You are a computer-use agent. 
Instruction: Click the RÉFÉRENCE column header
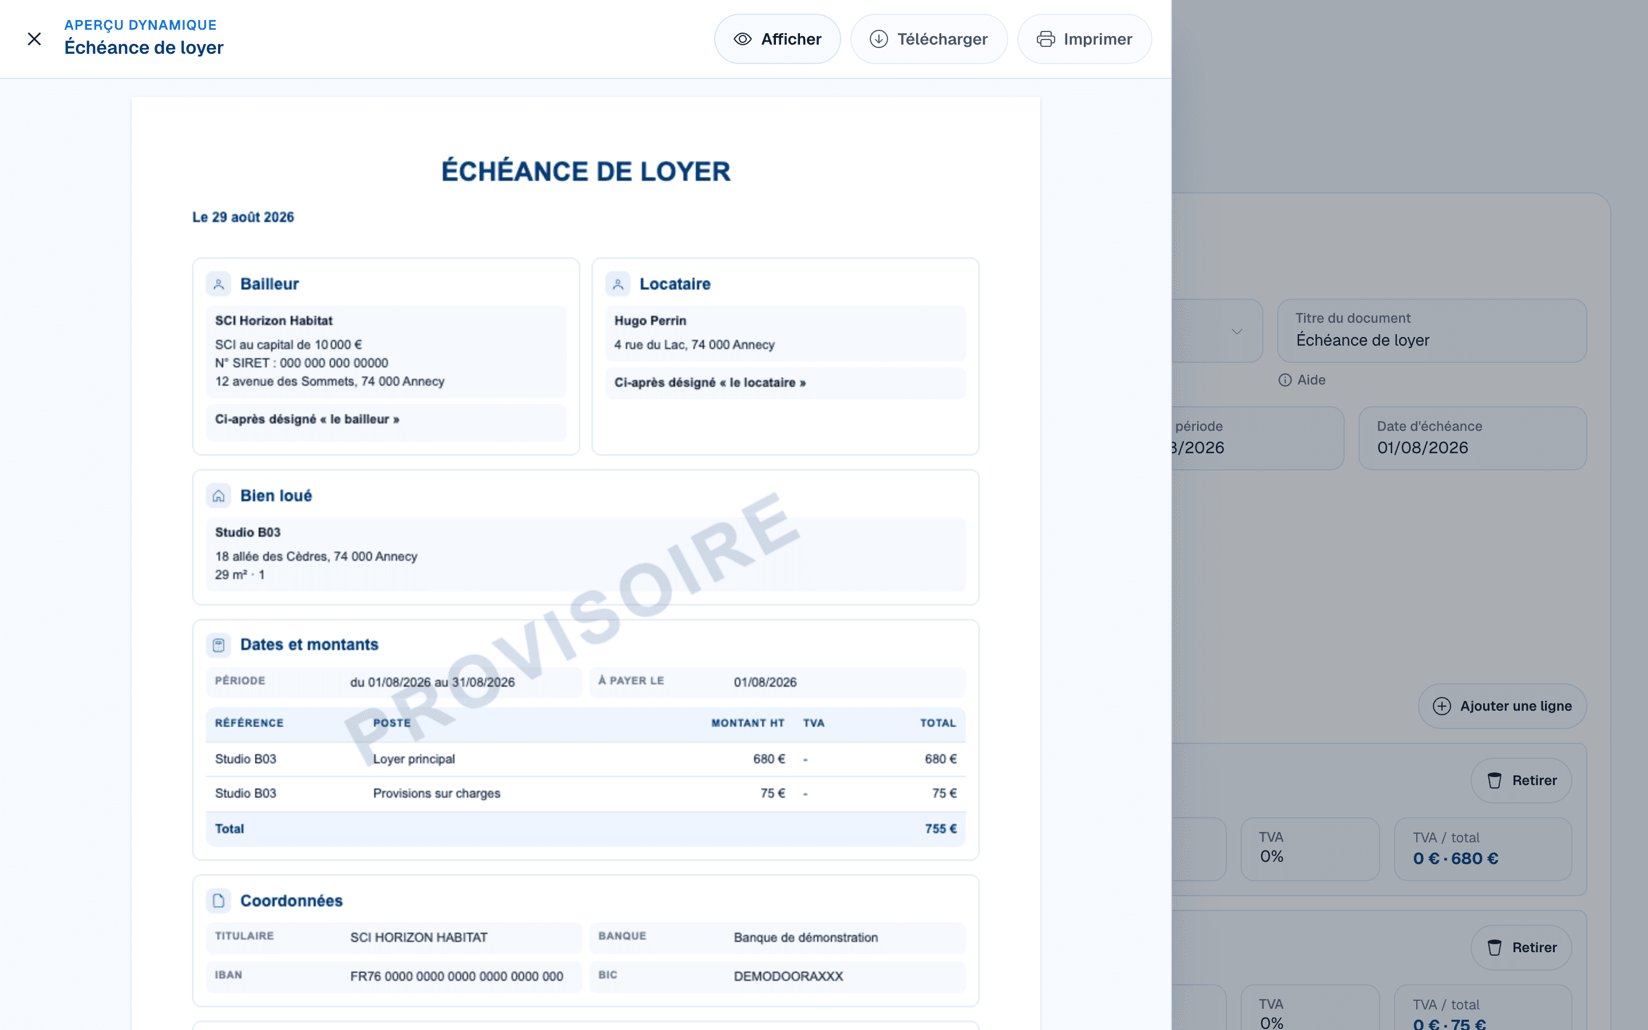point(249,723)
